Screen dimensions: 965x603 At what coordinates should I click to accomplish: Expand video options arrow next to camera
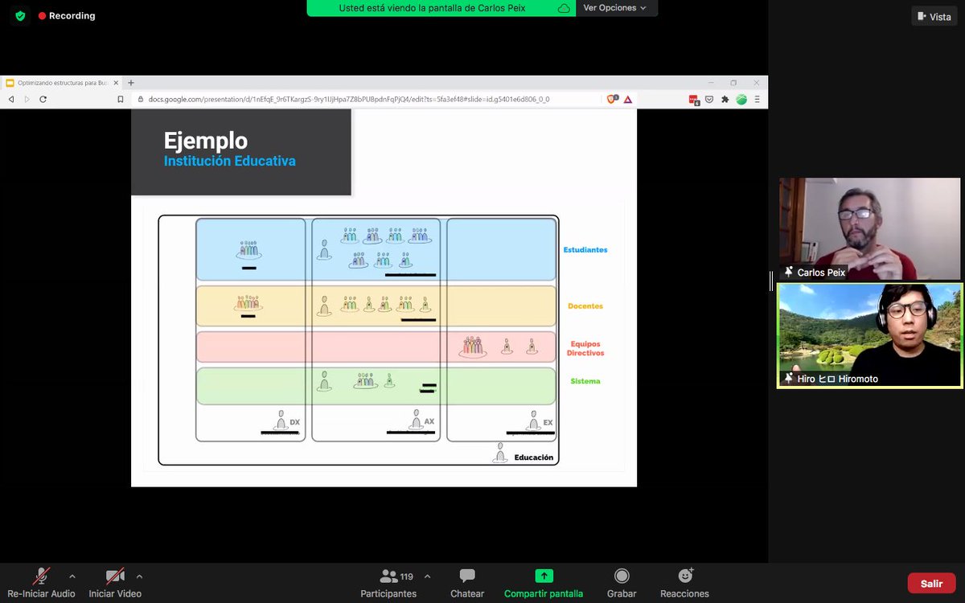140,576
